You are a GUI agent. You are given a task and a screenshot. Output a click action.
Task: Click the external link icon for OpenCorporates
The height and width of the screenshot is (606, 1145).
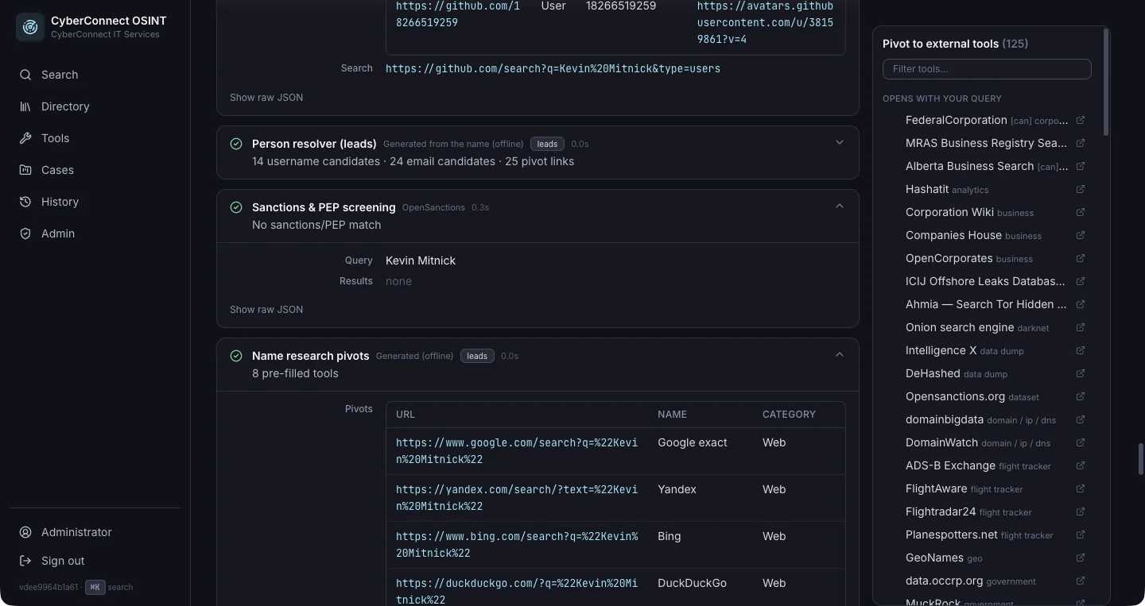1081,259
